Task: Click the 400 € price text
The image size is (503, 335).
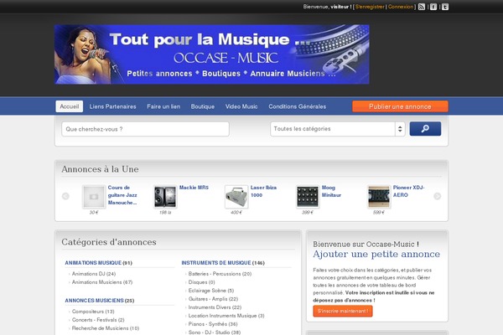Action: tap(236, 212)
